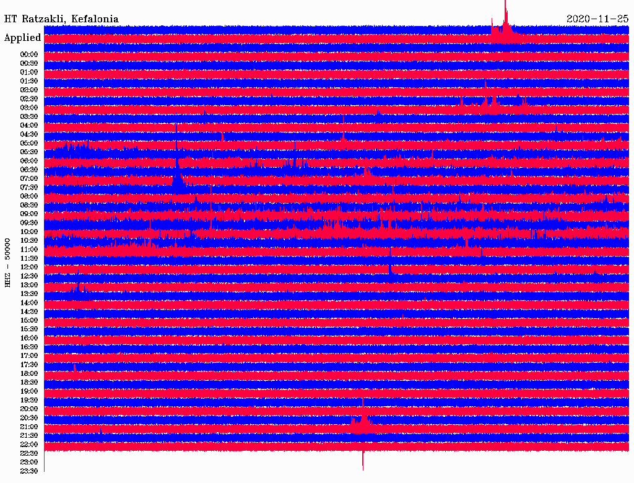Screen dimensions: 634x483
Task: Select the 12:00 time label
Action: pos(29,268)
